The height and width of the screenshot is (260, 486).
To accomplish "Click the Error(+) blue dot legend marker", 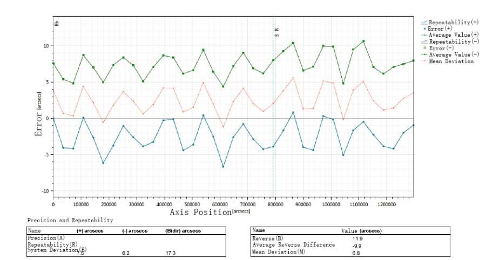I will coord(424,29).
